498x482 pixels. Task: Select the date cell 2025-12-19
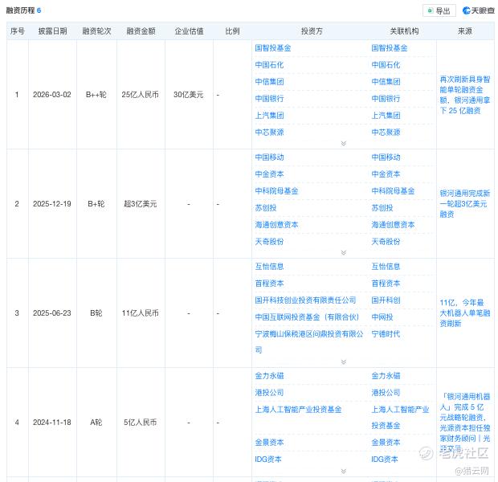coord(52,204)
